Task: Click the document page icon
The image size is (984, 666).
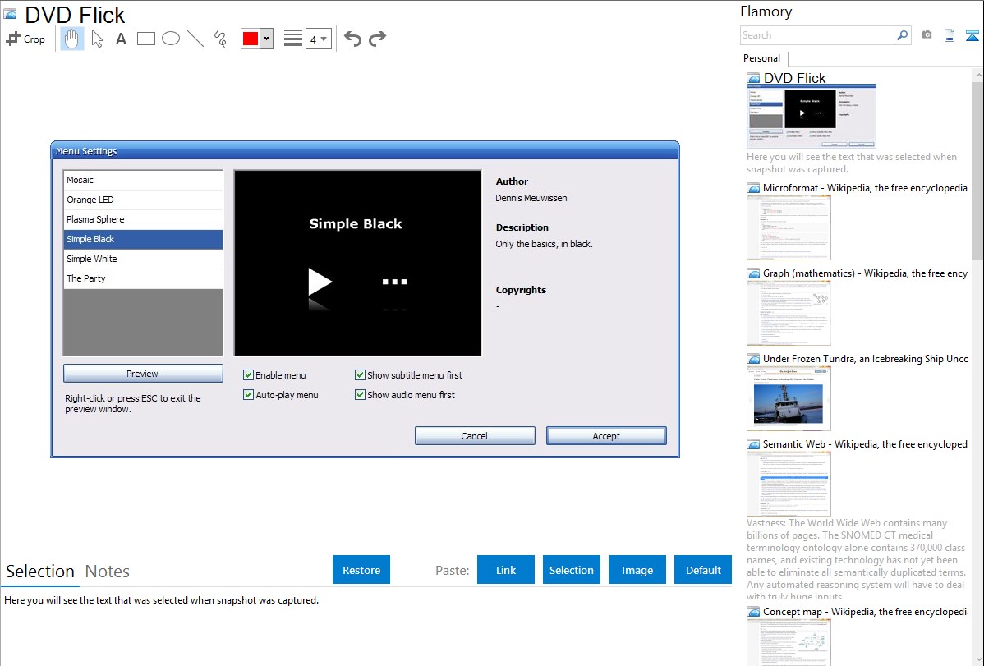Action: tap(950, 35)
